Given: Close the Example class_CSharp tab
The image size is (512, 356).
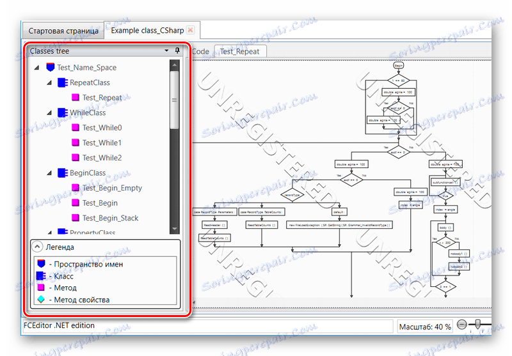Looking at the screenshot, I should pyautogui.click(x=190, y=30).
